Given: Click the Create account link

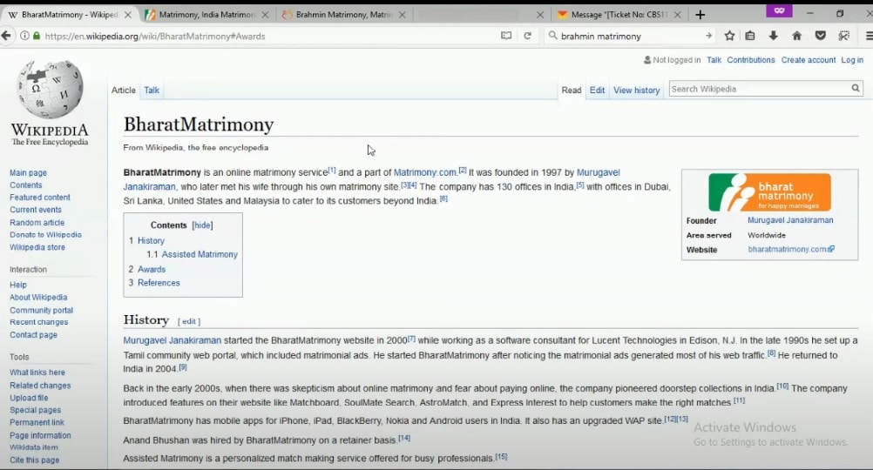Looking at the screenshot, I should [808, 60].
